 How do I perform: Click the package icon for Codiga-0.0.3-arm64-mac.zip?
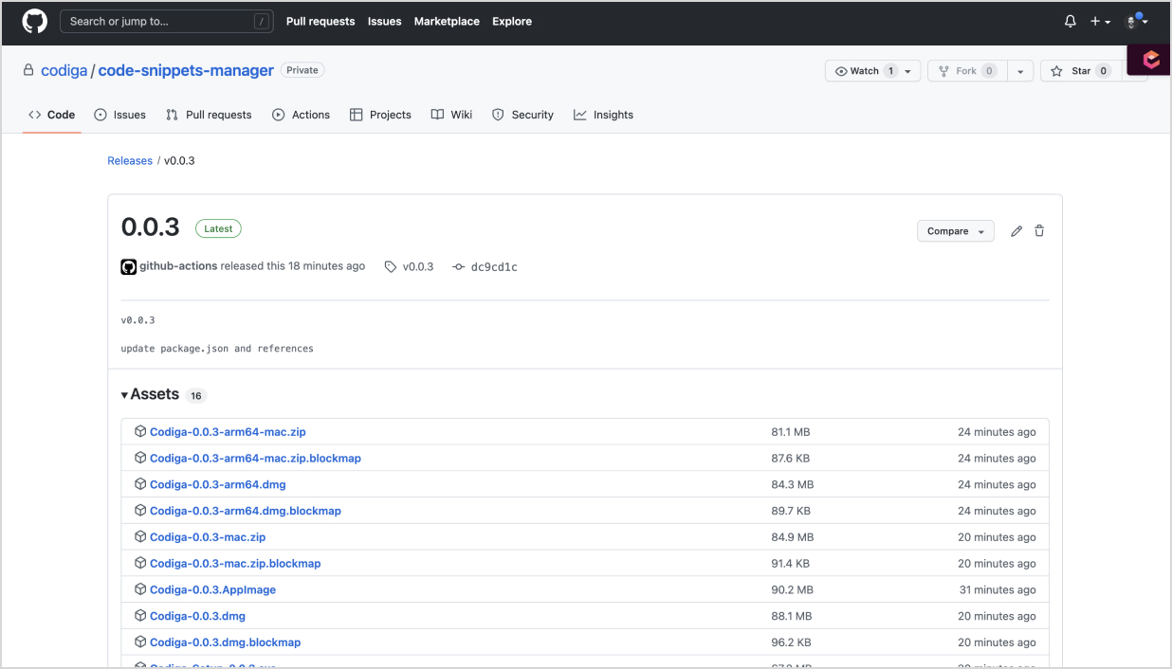pyautogui.click(x=140, y=431)
